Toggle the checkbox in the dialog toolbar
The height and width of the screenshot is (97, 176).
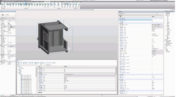tap(52, 63)
